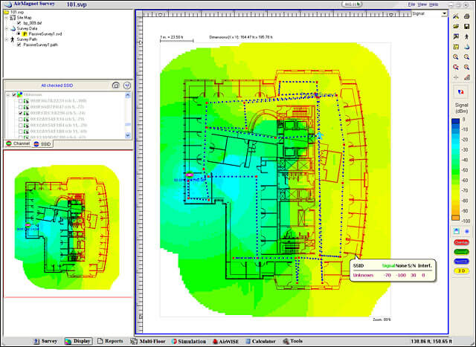
Task: Click the save disk icon
Action: pos(466,26)
